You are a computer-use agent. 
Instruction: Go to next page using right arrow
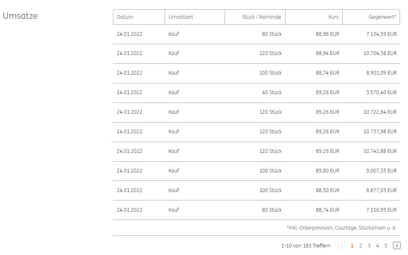pos(396,246)
